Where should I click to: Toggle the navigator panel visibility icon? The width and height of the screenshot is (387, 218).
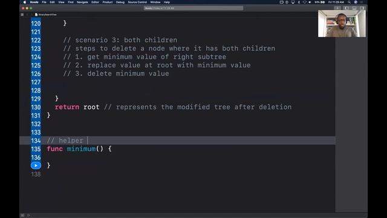[346, 8]
